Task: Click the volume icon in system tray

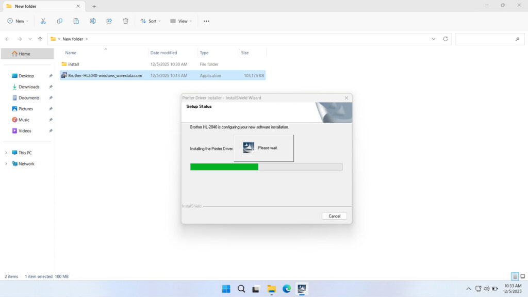Action: (487, 289)
